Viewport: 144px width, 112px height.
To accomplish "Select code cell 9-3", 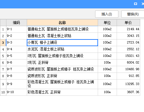I will (17, 43).
